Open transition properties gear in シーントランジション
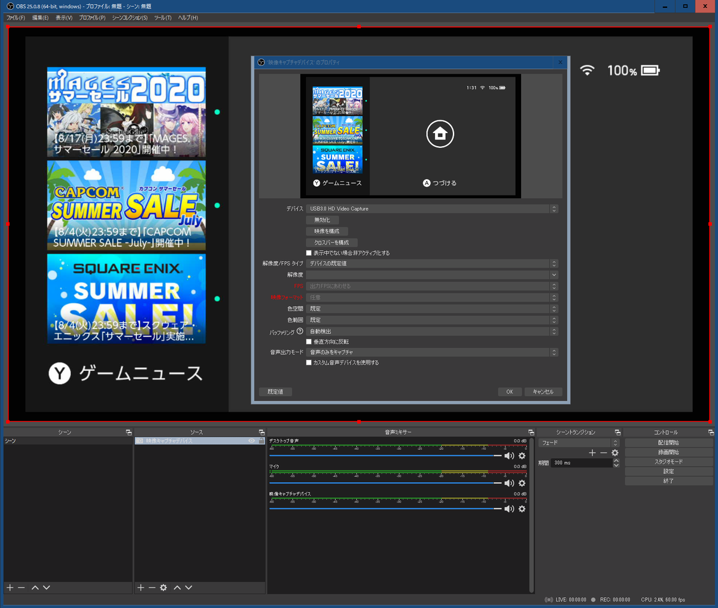The height and width of the screenshot is (608, 718). coord(614,453)
